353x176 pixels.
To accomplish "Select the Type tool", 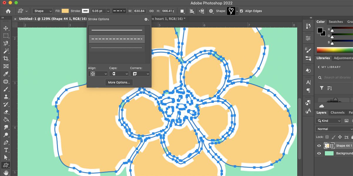I will [x=6, y=150].
